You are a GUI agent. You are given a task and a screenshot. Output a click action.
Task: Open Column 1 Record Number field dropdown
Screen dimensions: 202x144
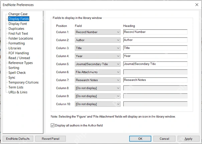(x=97, y=32)
